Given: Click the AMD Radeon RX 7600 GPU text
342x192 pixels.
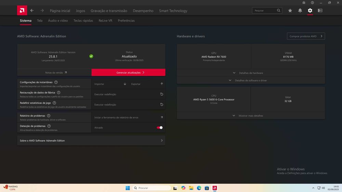Looking at the screenshot, I should click(214, 57).
